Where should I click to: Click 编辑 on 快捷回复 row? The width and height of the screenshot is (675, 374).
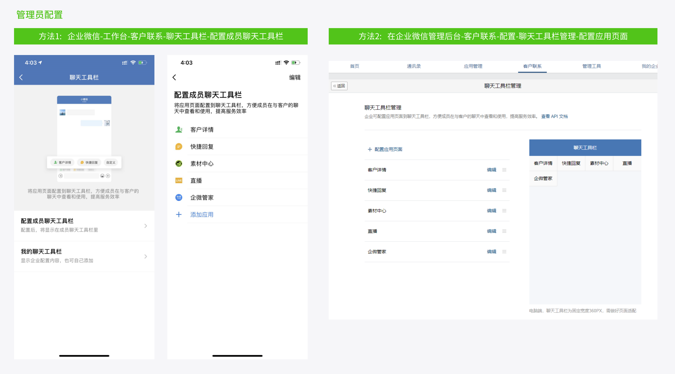pos(492,190)
